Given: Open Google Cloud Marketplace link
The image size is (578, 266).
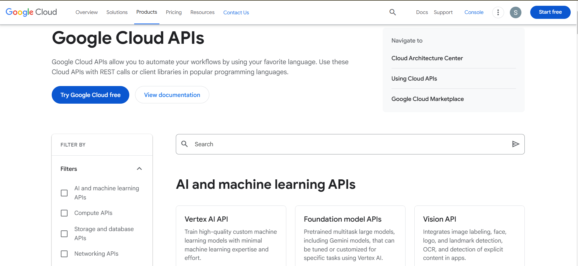Looking at the screenshot, I should pos(427,99).
